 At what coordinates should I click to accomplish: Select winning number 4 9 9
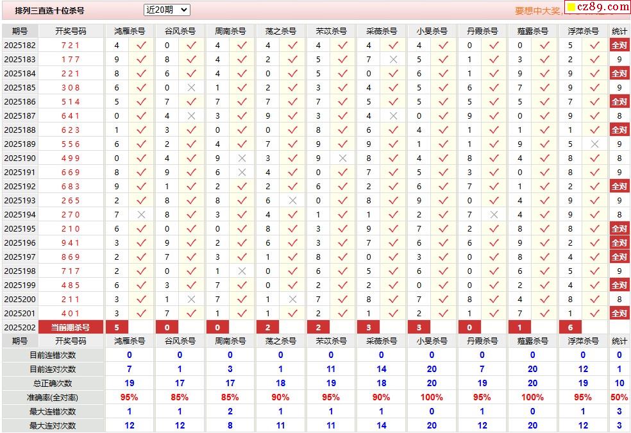(x=71, y=158)
